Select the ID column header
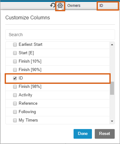The width and height of the screenshot is (120, 144). [108, 6]
